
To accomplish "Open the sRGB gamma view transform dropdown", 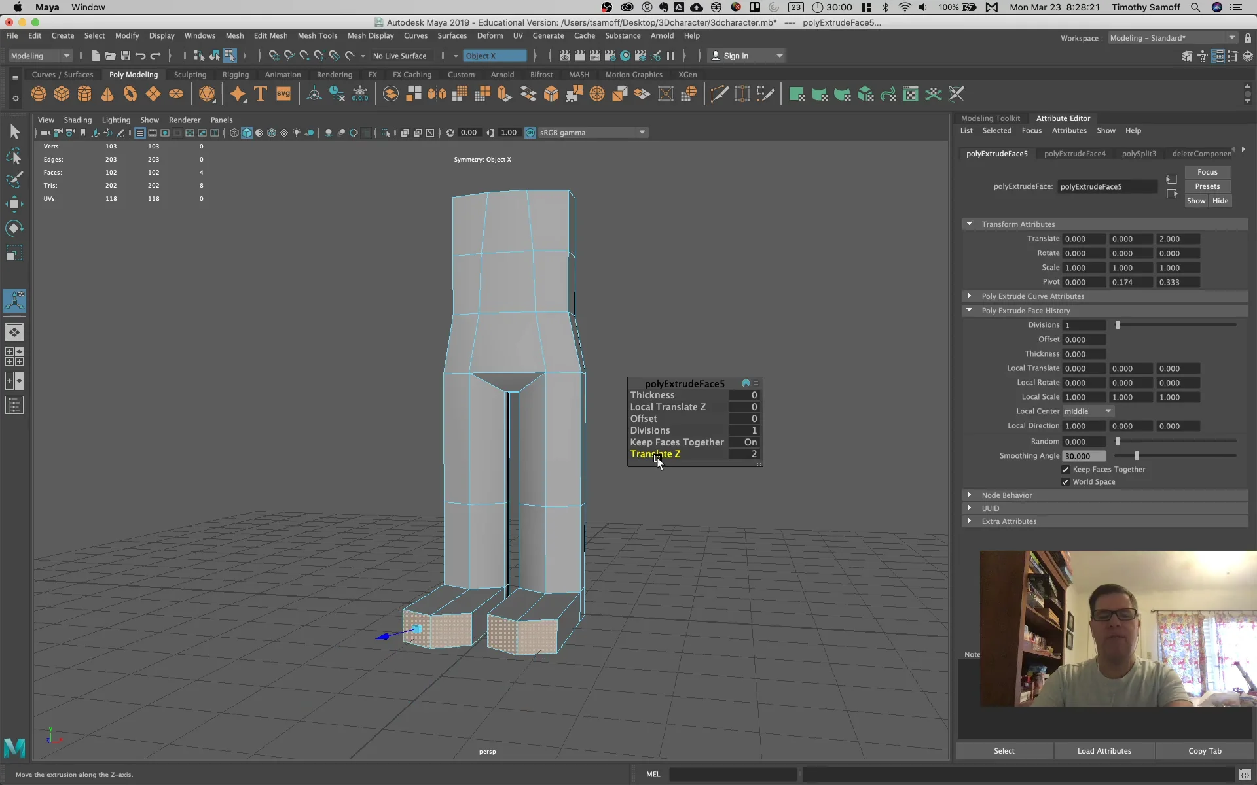I will coord(592,133).
